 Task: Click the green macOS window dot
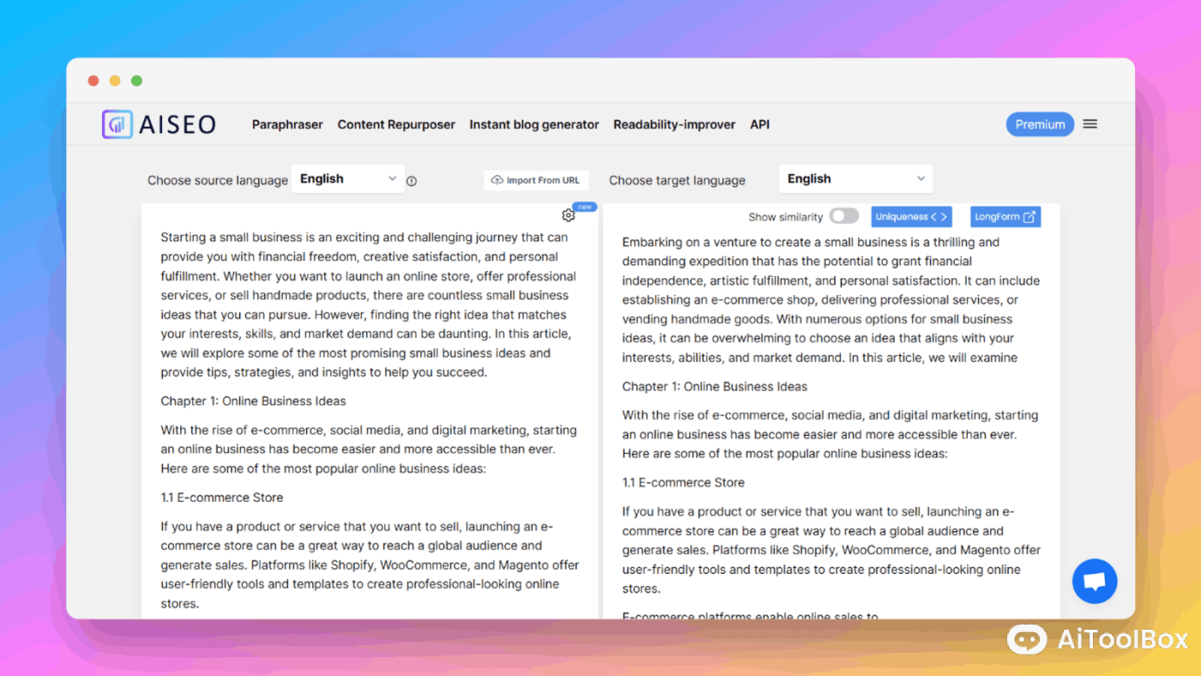136,81
